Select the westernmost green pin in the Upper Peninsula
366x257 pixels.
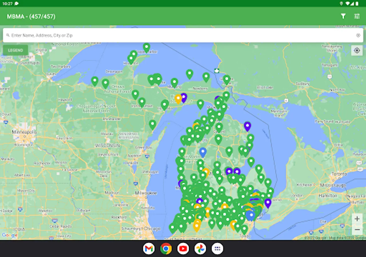(x=95, y=81)
